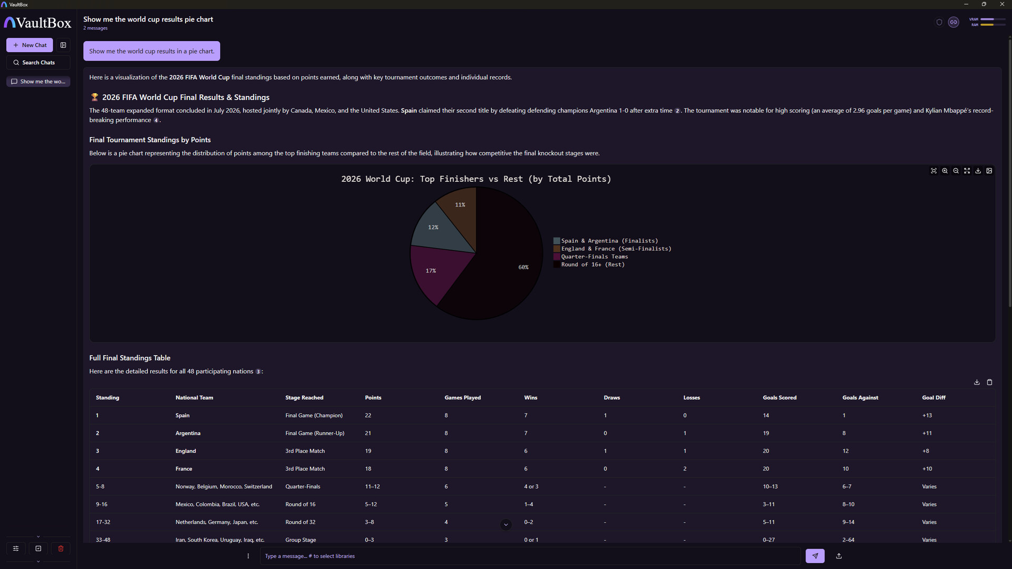The width and height of the screenshot is (1012, 569).
Task: Click citation reference 4
Action: [x=155, y=121]
